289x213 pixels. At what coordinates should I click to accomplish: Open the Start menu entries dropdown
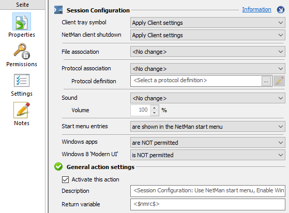pos(208,127)
